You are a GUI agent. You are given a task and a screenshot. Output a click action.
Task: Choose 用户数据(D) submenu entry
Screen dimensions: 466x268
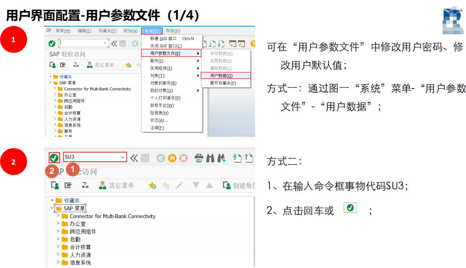pyautogui.click(x=226, y=76)
